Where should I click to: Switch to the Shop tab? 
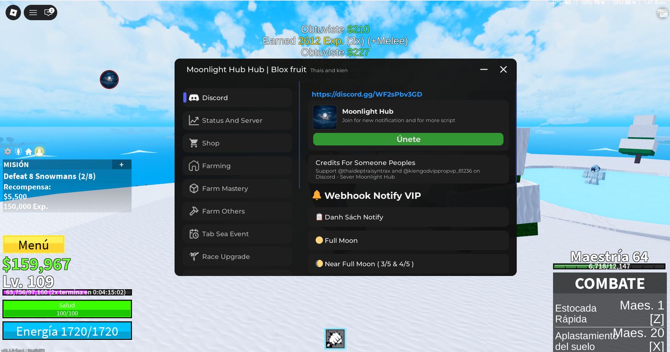click(237, 143)
